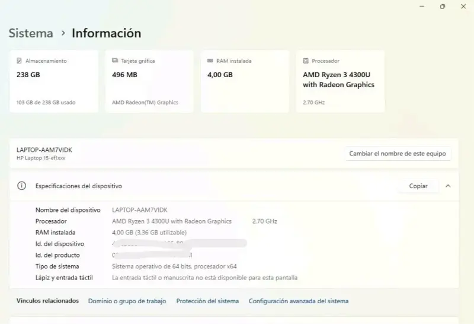Collapse the Especificaciones del dispositivo section
This screenshot has height=324, width=474.
448,186
